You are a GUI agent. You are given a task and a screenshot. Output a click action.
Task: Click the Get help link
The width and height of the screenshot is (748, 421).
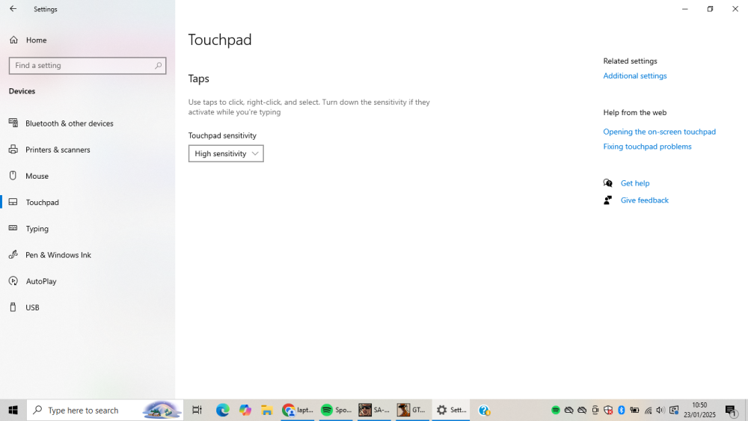pyautogui.click(x=635, y=183)
